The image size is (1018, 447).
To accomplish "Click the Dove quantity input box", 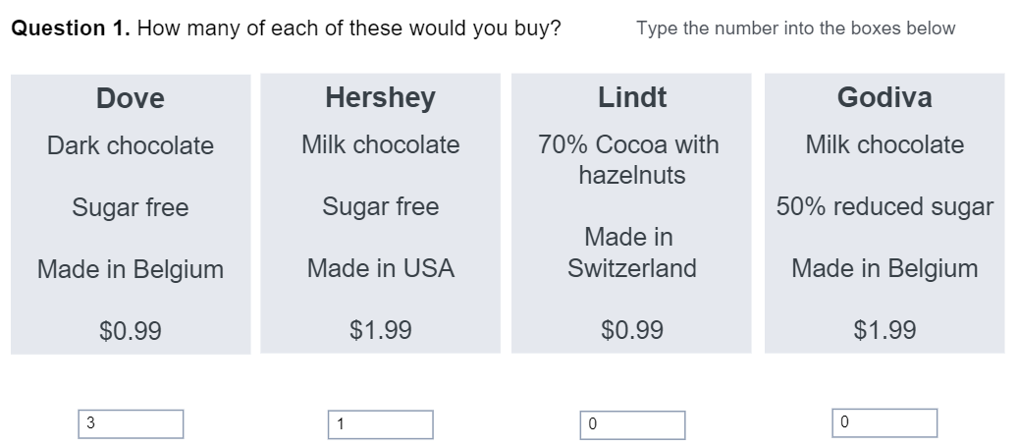I will (132, 424).
